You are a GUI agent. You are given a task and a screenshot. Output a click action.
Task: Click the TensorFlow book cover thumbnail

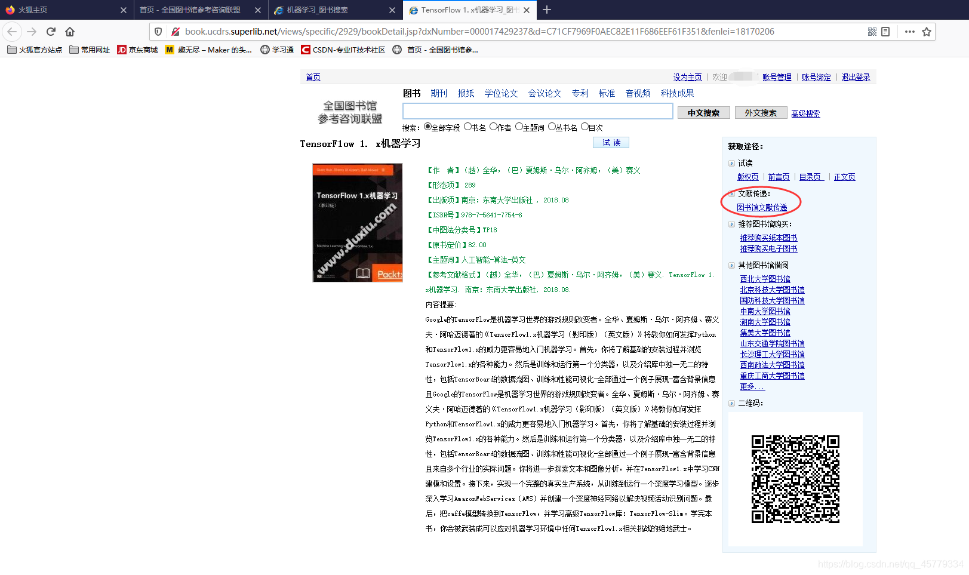coord(357,222)
